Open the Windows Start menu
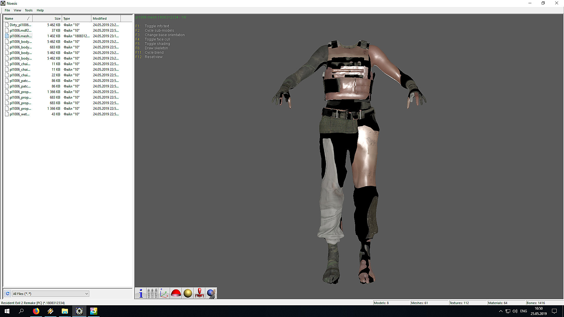This screenshot has height=317, width=564. click(7, 311)
